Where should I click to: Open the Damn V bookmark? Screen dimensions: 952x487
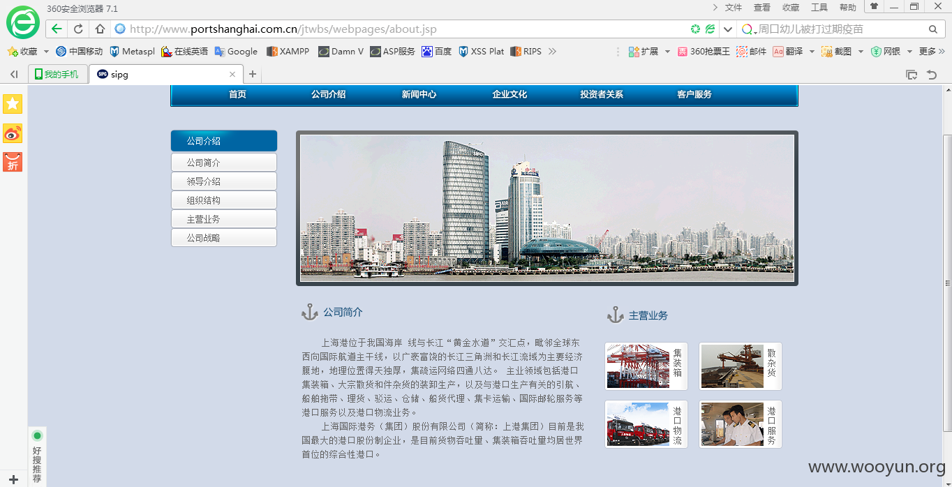pyautogui.click(x=341, y=51)
